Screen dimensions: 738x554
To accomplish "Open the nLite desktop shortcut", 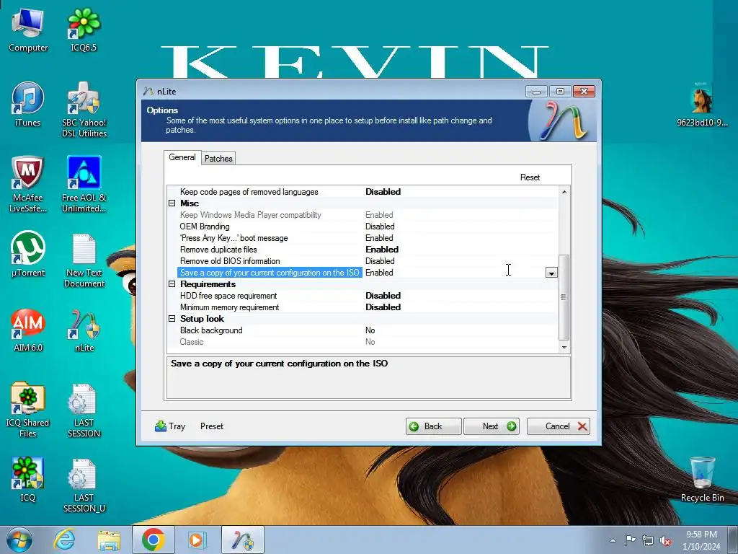I will (x=84, y=330).
